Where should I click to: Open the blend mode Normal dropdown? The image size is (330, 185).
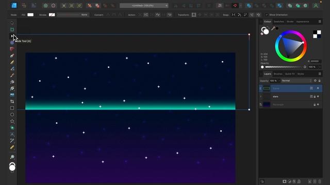point(297,81)
